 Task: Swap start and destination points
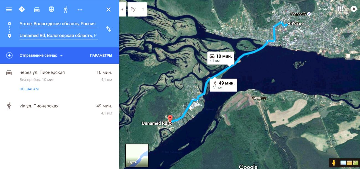pos(108,29)
